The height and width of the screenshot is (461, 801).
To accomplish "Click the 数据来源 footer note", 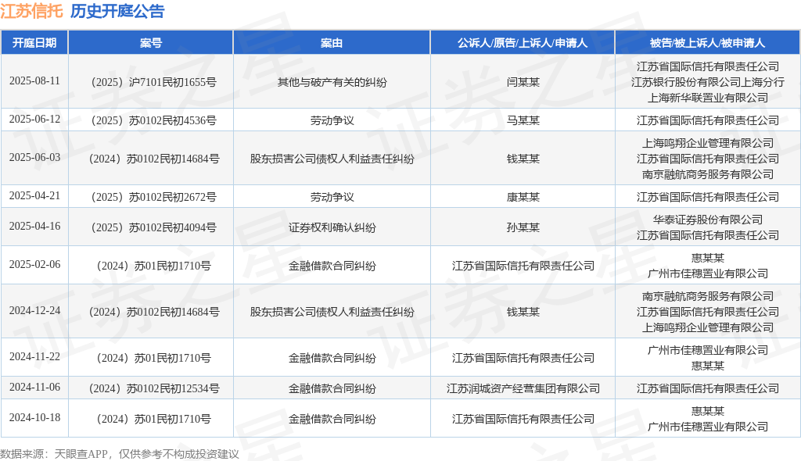I will (120, 454).
